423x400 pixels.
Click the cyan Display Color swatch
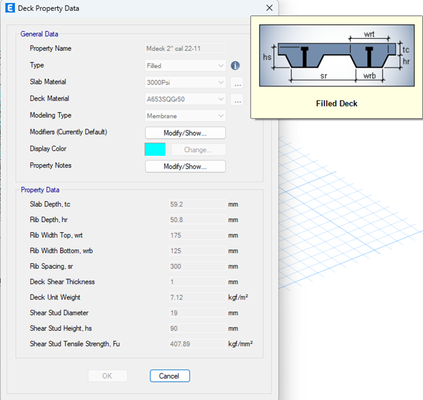(x=155, y=150)
